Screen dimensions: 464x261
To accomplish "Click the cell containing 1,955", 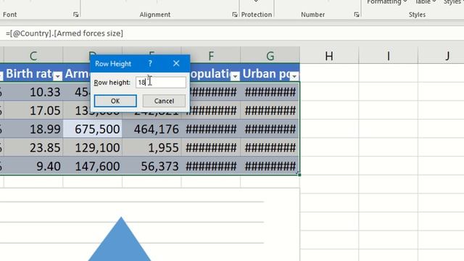I will (x=152, y=147).
